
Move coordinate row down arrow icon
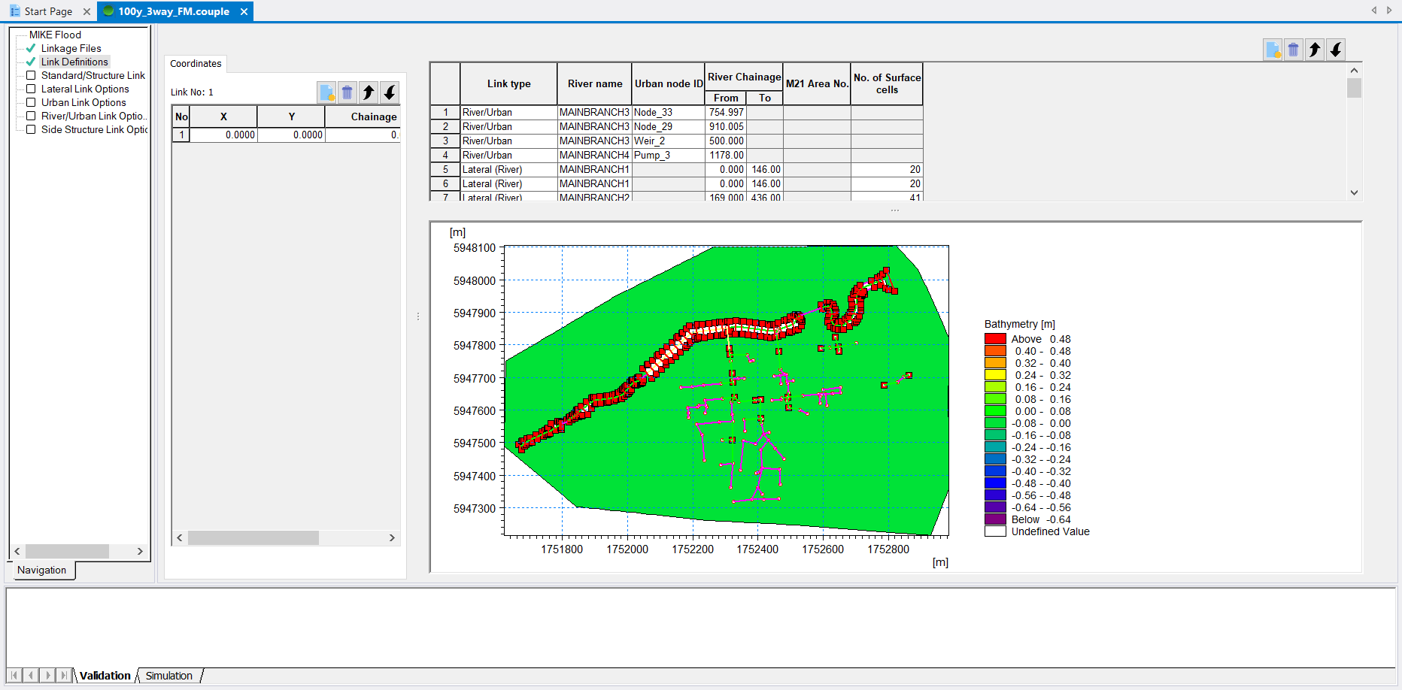point(390,92)
